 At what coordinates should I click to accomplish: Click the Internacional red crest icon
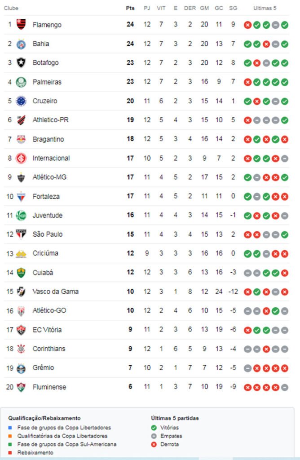21,158
